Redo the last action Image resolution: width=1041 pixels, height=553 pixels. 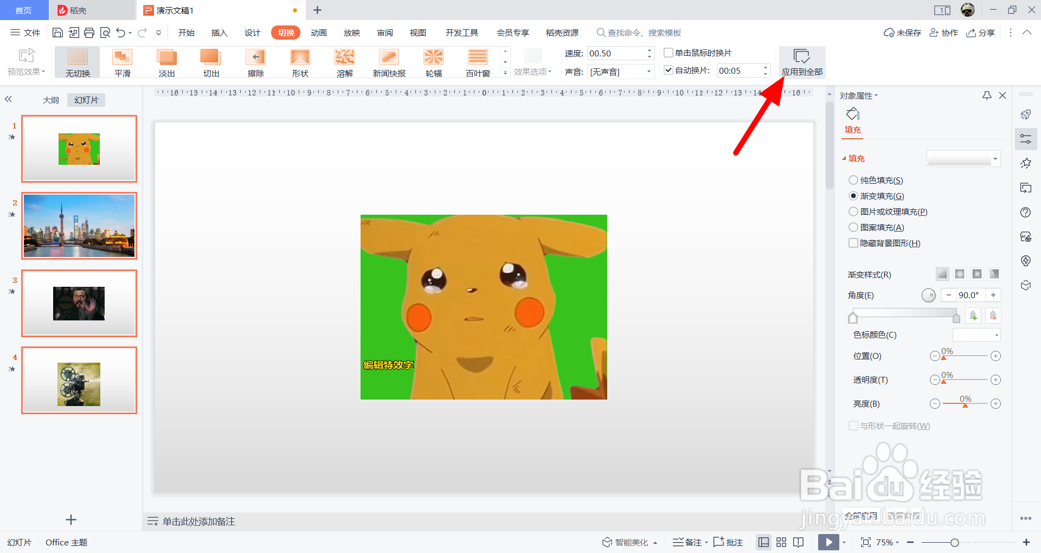point(143,33)
